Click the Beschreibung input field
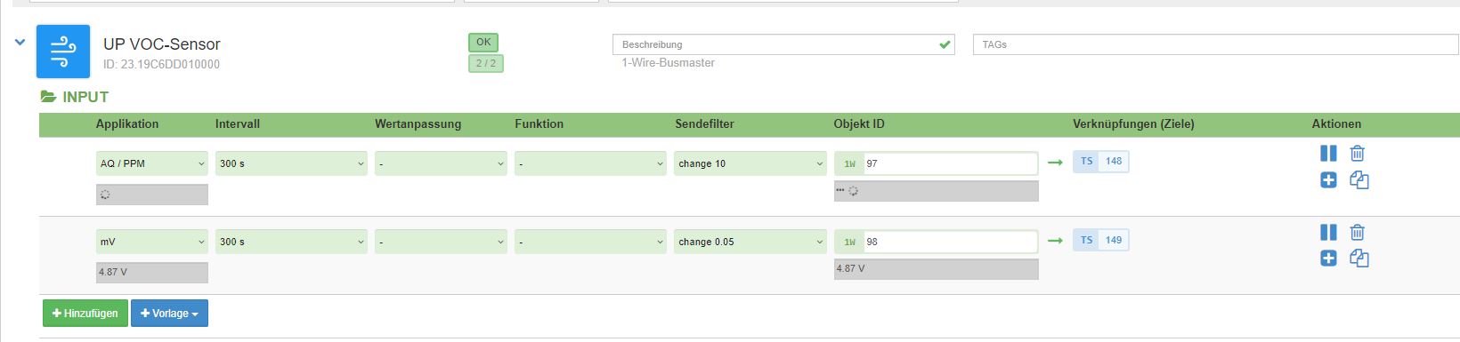 point(783,44)
